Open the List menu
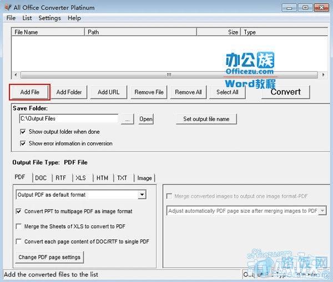This screenshot has height=282, width=333. [27, 18]
